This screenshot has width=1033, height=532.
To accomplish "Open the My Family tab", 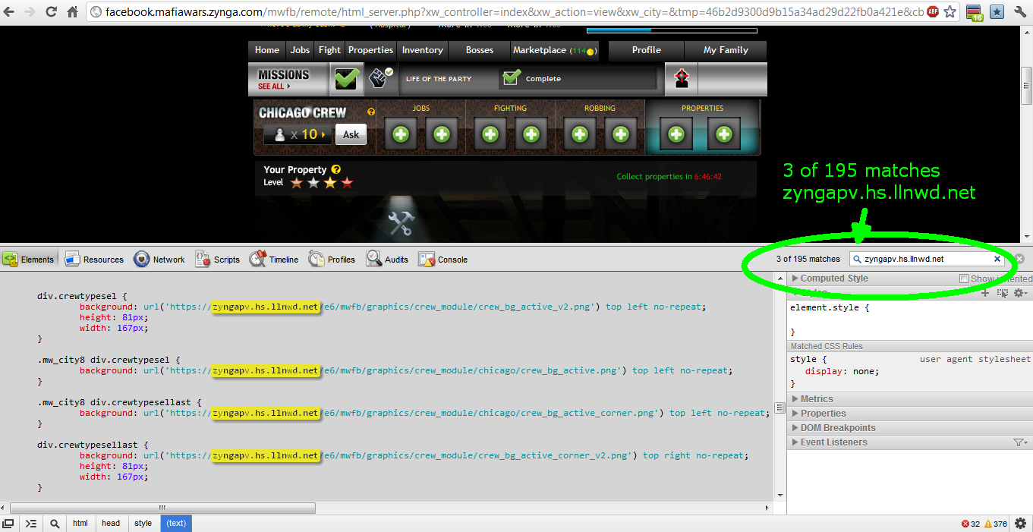I will [726, 50].
